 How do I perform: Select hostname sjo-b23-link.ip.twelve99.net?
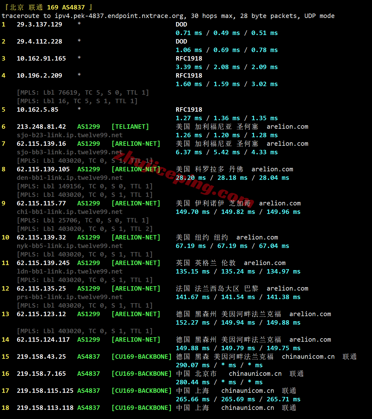[69, 135]
